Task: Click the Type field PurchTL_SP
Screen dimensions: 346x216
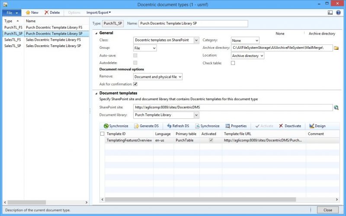Action: pyautogui.click(x=113, y=23)
